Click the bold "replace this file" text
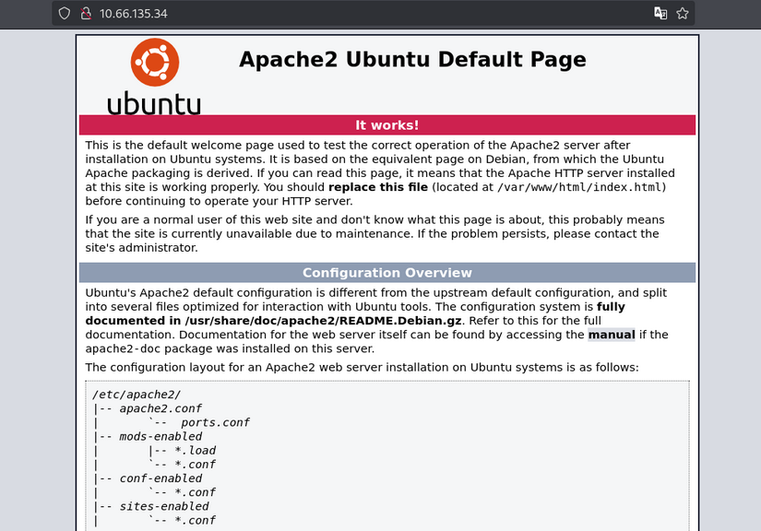The image size is (761, 531). pos(378,187)
